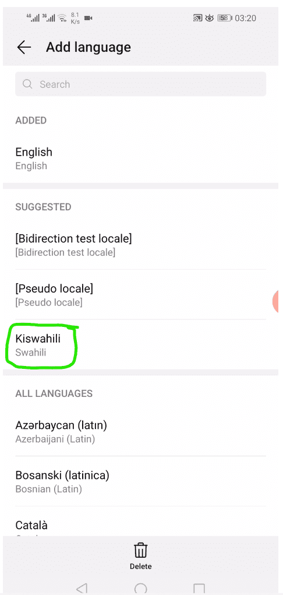The image size is (283, 595).
Task: Tap the back arrow icon
Action: 24,47
